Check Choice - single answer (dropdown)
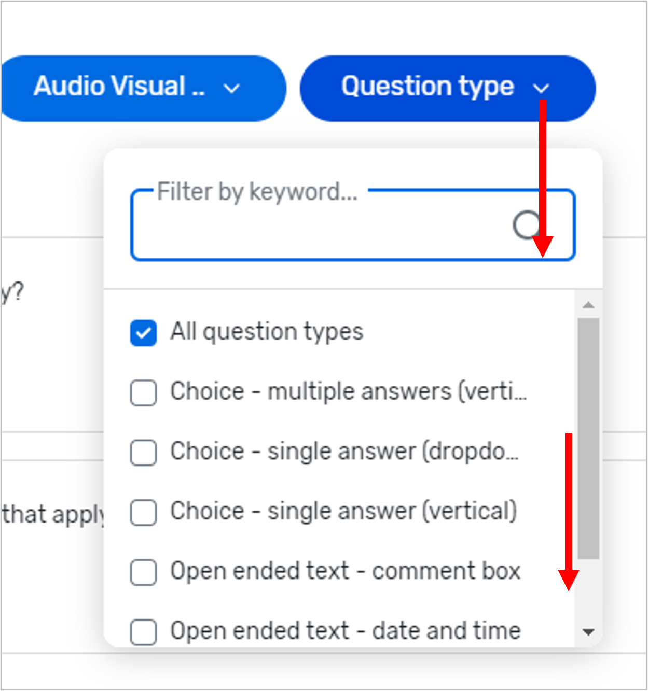Image resolution: width=648 pixels, height=691 pixels. (x=143, y=452)
